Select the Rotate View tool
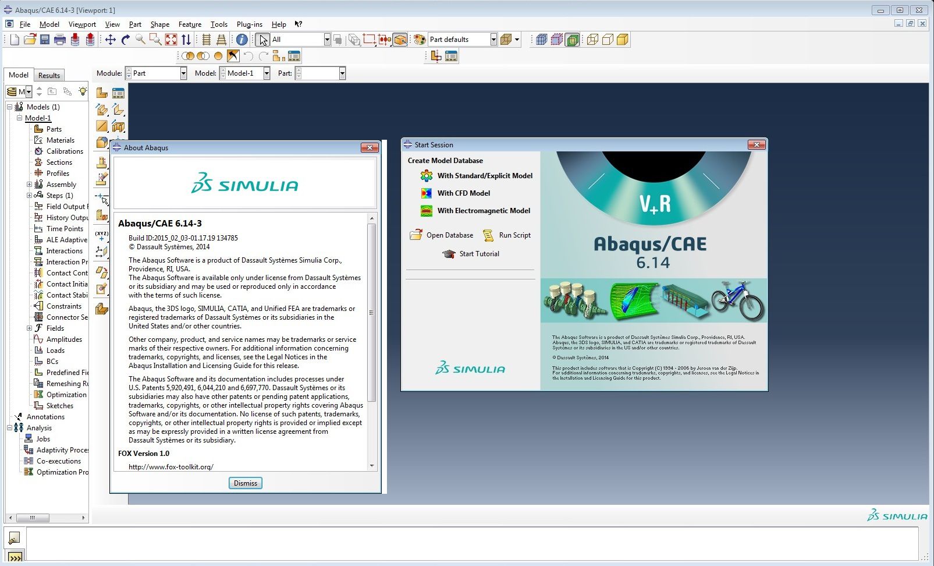The image size is (934, 566). [125, 40]
